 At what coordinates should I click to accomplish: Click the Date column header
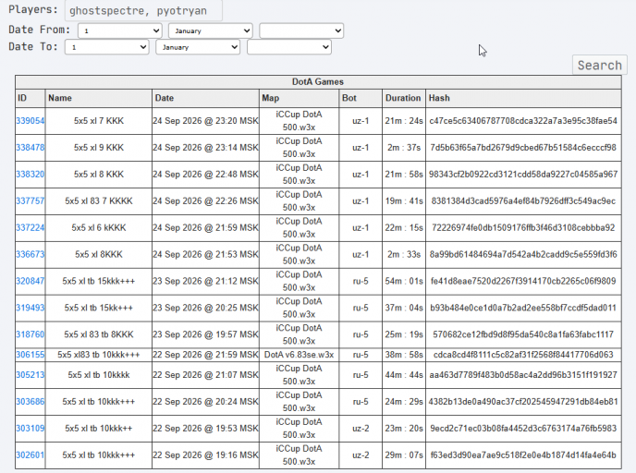coord(205,98)
